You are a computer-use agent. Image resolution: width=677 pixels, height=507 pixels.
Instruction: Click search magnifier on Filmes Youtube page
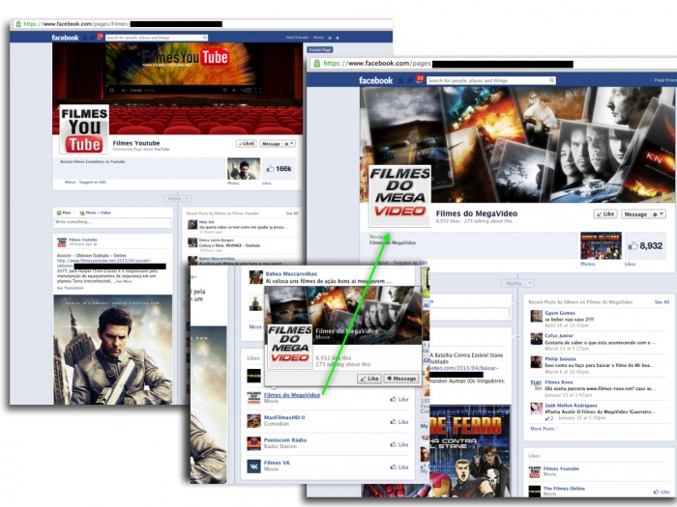tap(205, 38)
